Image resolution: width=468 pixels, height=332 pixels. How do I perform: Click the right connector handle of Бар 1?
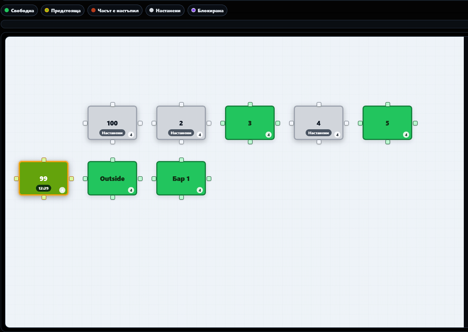[x=209, y=179]
